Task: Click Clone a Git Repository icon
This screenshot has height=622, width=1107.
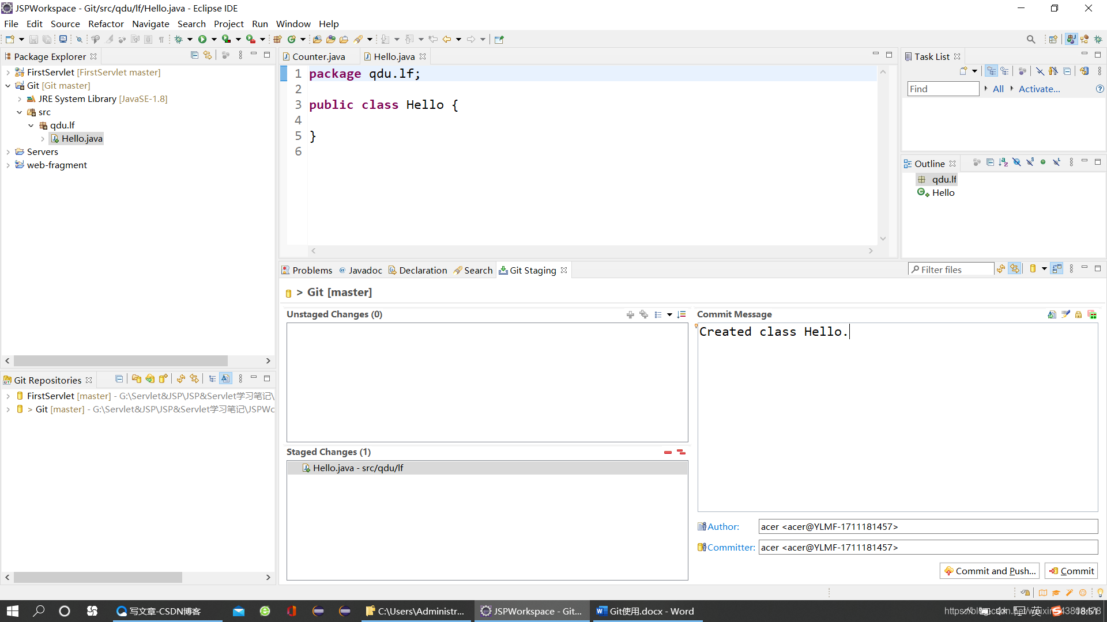Action: (x=150, y=378)
